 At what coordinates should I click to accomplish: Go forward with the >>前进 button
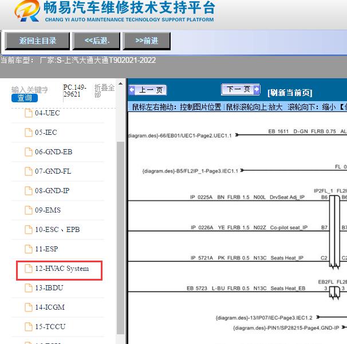pos(147,41)
